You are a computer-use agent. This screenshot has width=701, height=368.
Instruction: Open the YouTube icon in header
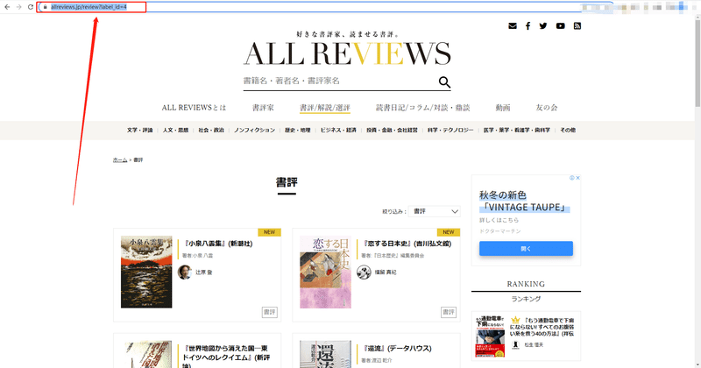coord(560,26)
